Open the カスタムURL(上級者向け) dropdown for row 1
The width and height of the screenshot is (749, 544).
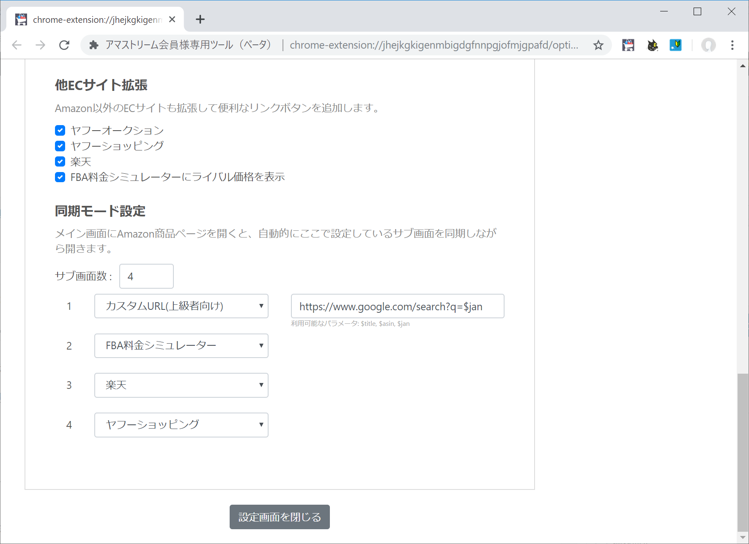[181, 306]
